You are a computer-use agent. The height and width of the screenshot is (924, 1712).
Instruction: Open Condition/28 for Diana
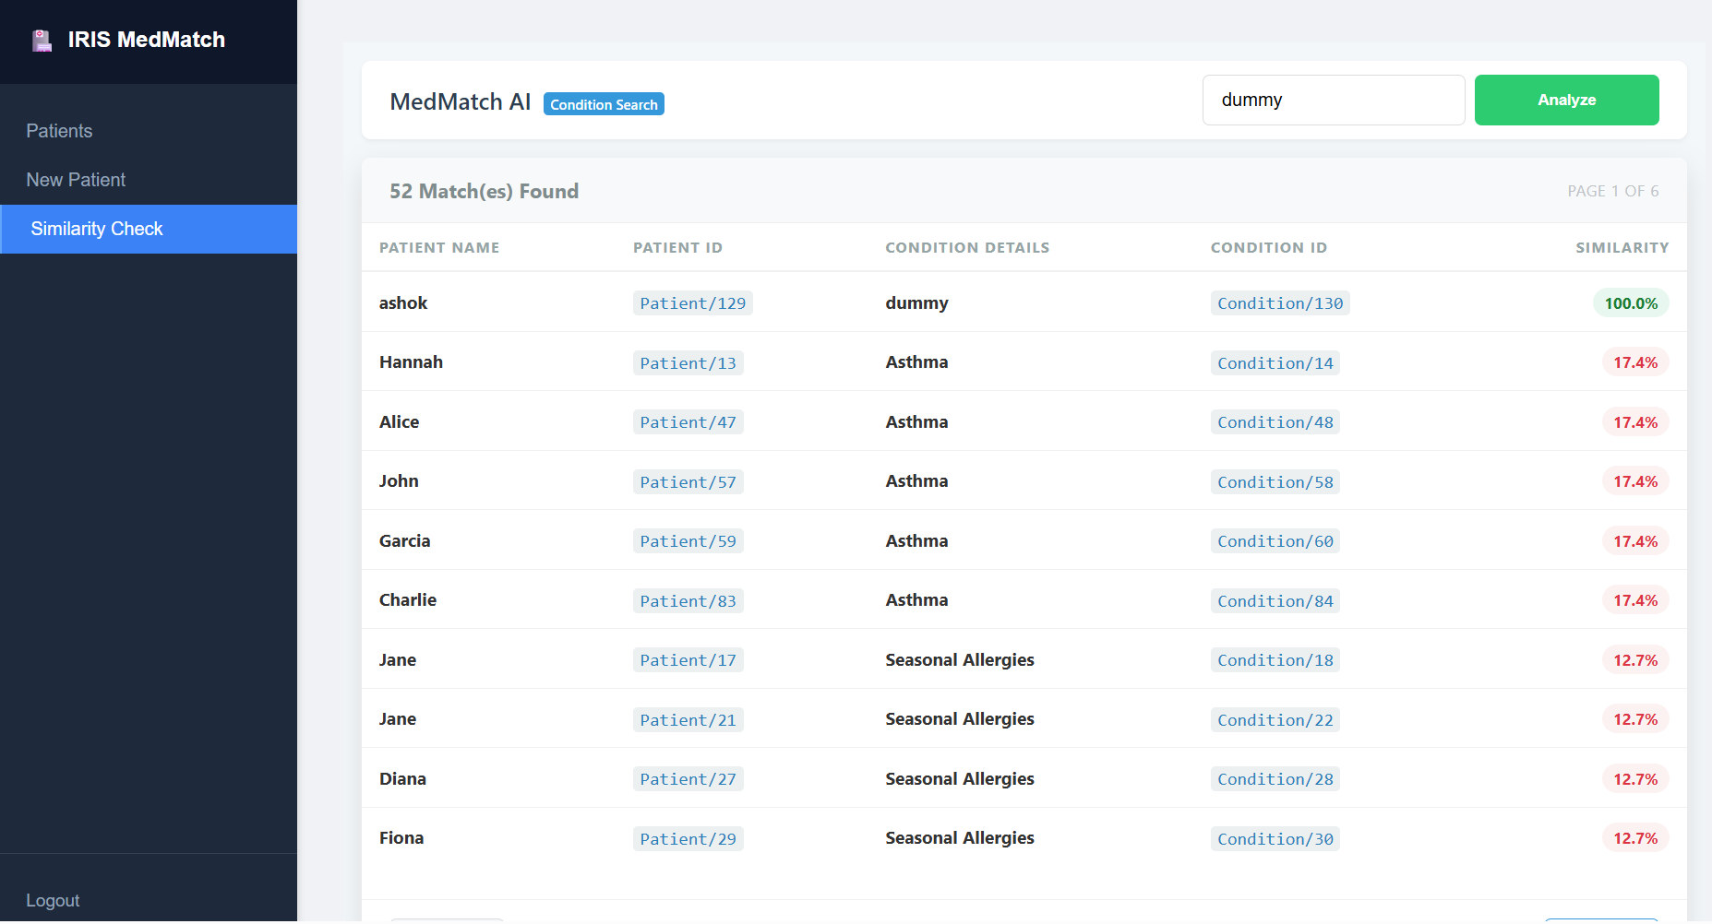tap(1275, 779)
